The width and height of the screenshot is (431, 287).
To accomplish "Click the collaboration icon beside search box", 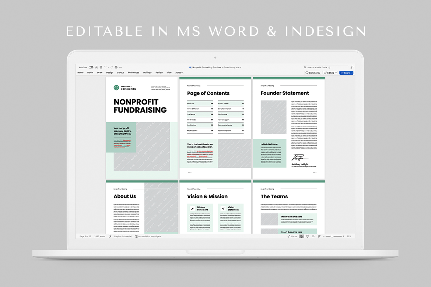I will pyautogui.click(x=351, y=67).
